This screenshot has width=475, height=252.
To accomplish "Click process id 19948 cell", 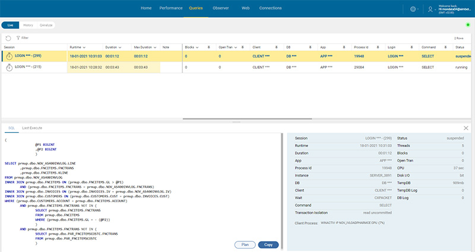I will [359, 56].
